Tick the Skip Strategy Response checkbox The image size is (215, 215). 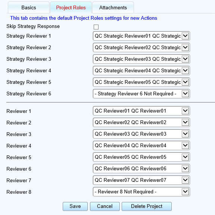pos(96,27)
